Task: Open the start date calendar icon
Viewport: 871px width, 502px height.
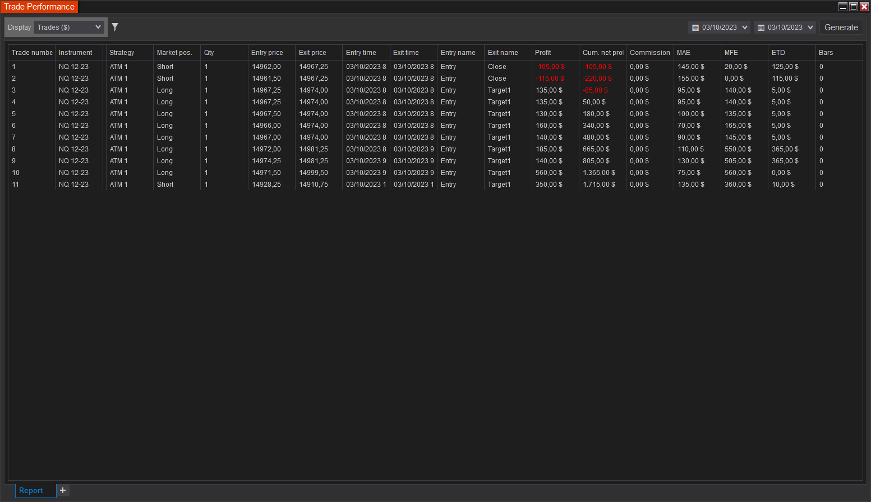Action: [x=695, y=27]
